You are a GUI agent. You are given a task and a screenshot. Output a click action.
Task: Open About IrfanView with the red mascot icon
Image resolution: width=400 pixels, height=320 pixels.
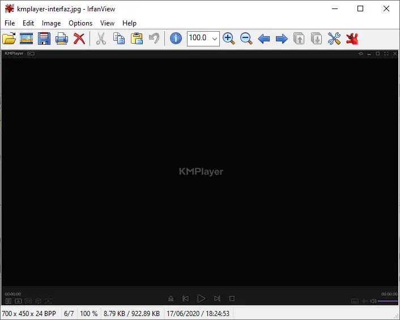click(x=352, y=39)
